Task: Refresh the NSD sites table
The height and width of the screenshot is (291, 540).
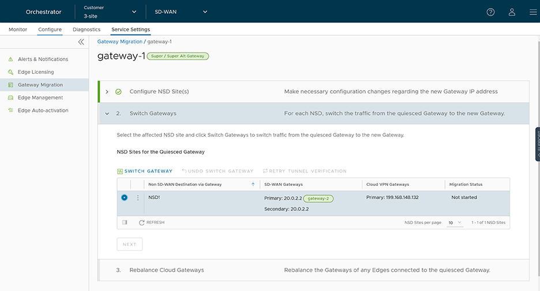Action: point(152,222)
